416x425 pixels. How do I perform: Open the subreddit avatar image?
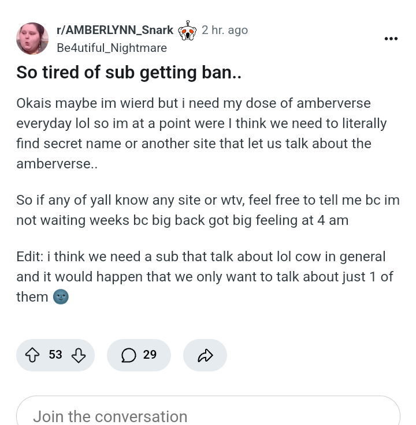click(x=32, y=39)
